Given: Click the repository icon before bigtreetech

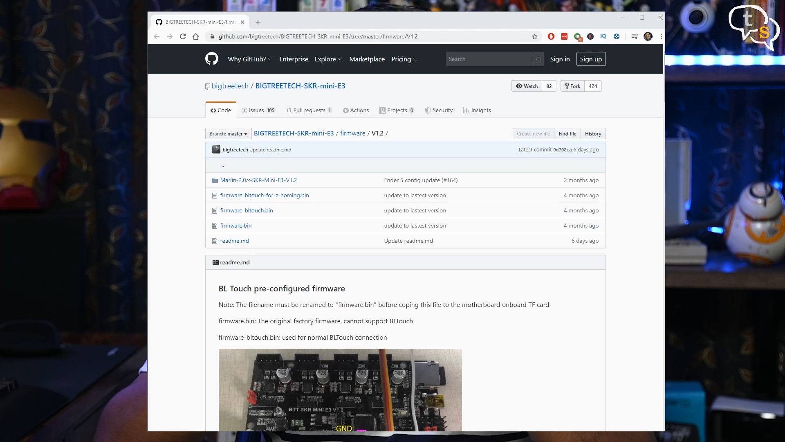Looking at the screenshot, I should [208, 86].
